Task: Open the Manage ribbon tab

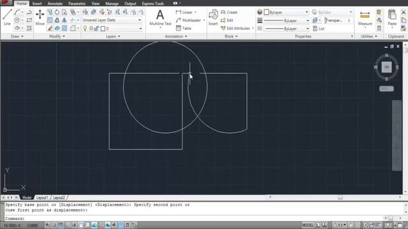Action: point(112,4)
